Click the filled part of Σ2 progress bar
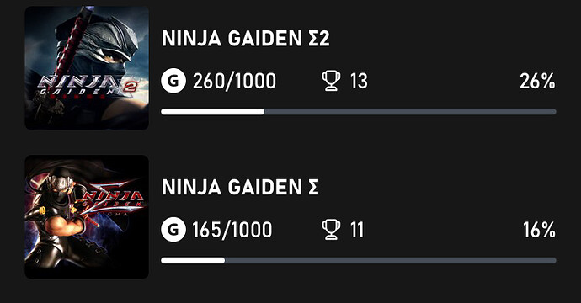This screenshot has width=581, height=303. pos(213,111)
